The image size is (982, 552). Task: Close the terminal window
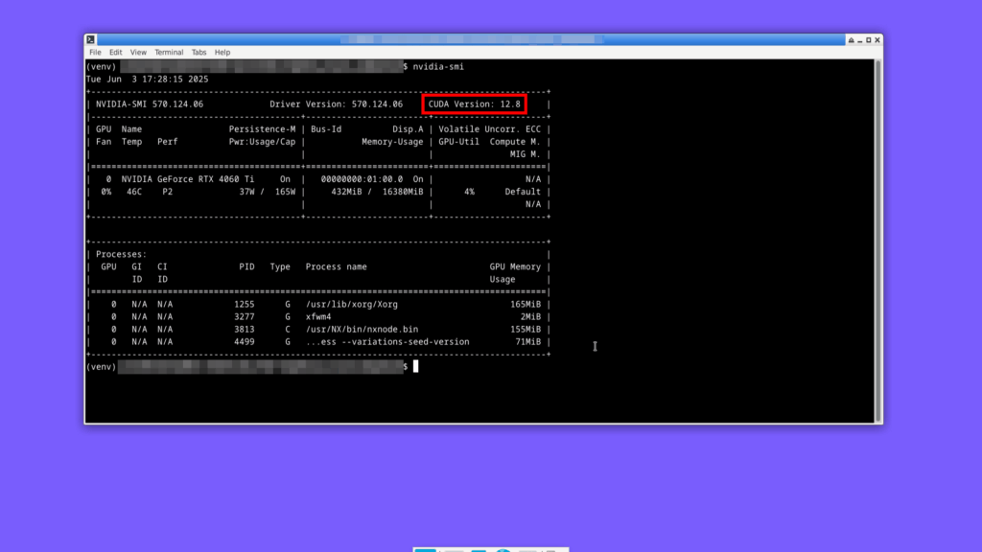coord(877,40)
